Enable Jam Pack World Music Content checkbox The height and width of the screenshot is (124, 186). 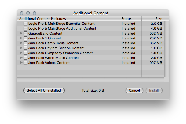coord(26,58)
